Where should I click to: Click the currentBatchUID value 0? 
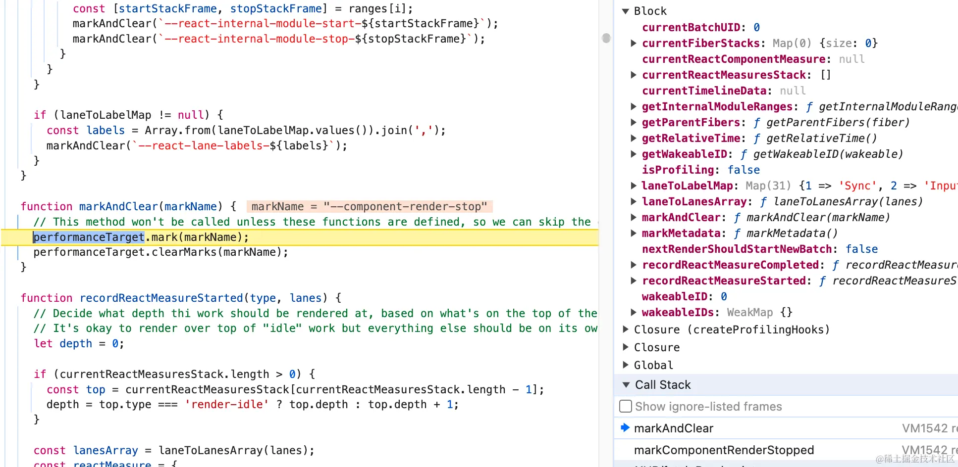pyautogui.click(x=757, y=27)
